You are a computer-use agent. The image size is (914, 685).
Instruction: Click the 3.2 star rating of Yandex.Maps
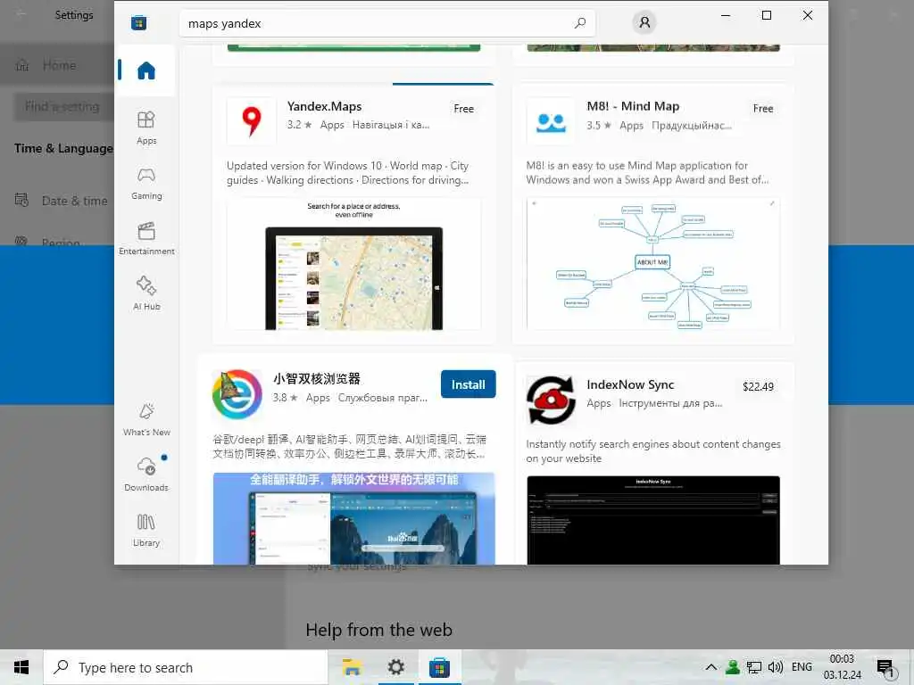[x=299, y=125]
